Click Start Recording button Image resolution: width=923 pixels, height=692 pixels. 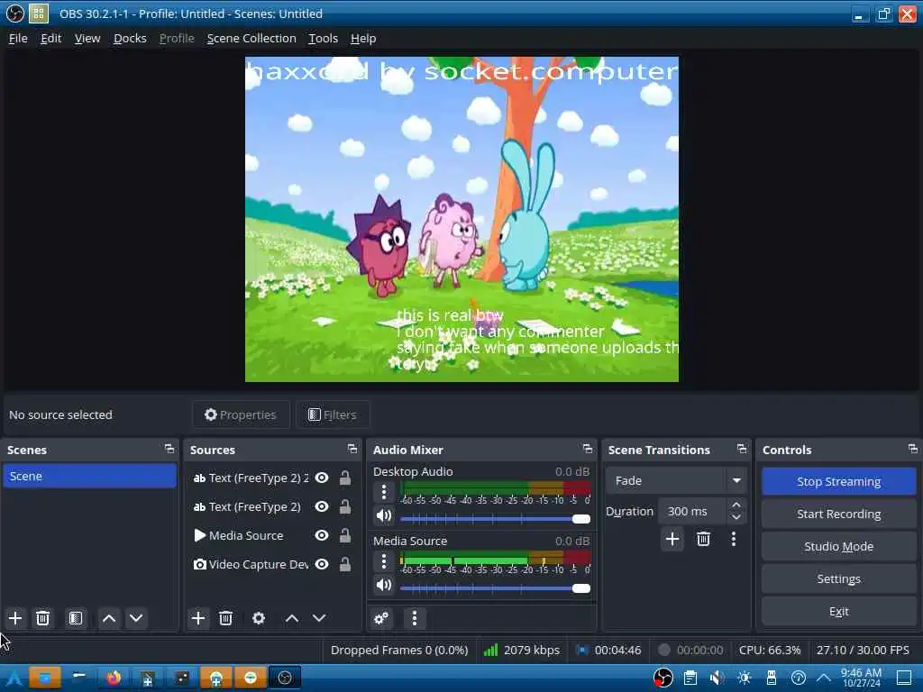(x=839, y=514)
